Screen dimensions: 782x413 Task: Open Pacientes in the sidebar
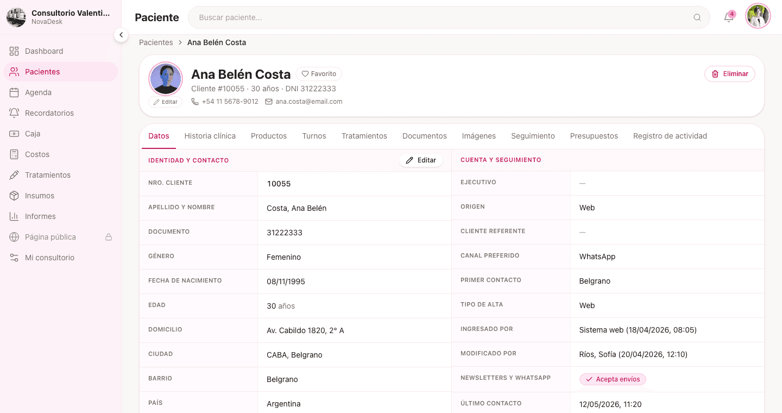click(60, 72)
